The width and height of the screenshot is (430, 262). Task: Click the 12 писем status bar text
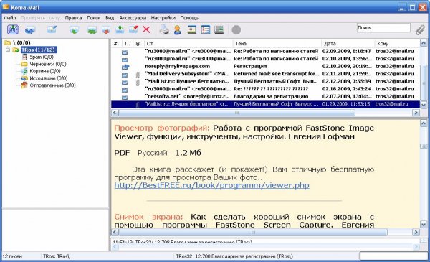click(12, 256)
